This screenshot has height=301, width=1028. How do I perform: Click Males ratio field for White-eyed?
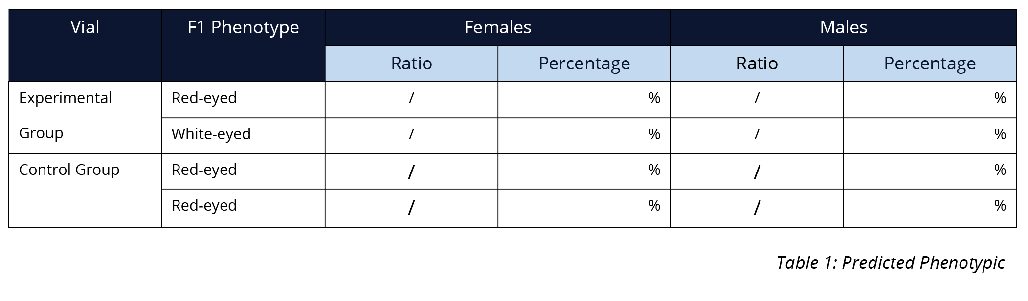(757, 135)
